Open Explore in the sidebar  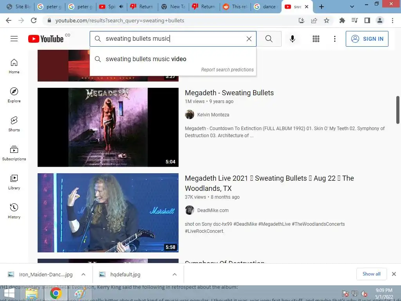pos(14,95)
